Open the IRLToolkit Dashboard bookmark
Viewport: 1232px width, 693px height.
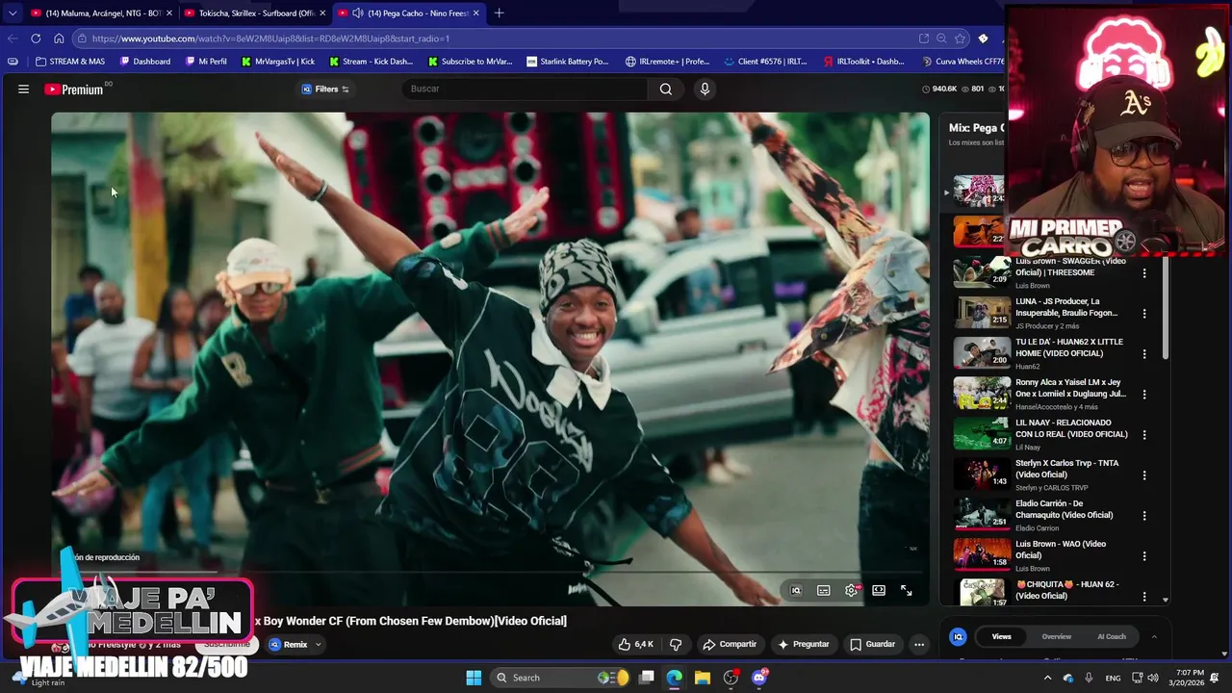click(864, 62)
